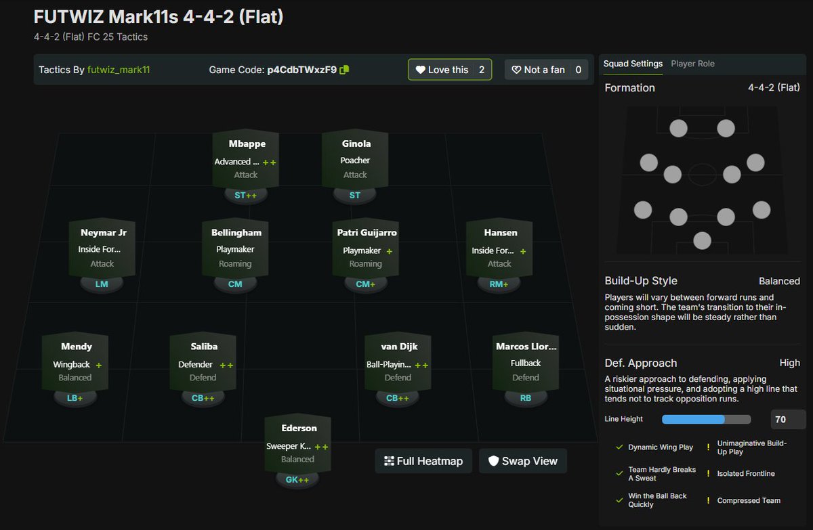Select the Ederson Sweeper Keeper card
Viewport: 813px width, 530px height.
point(298,444)
